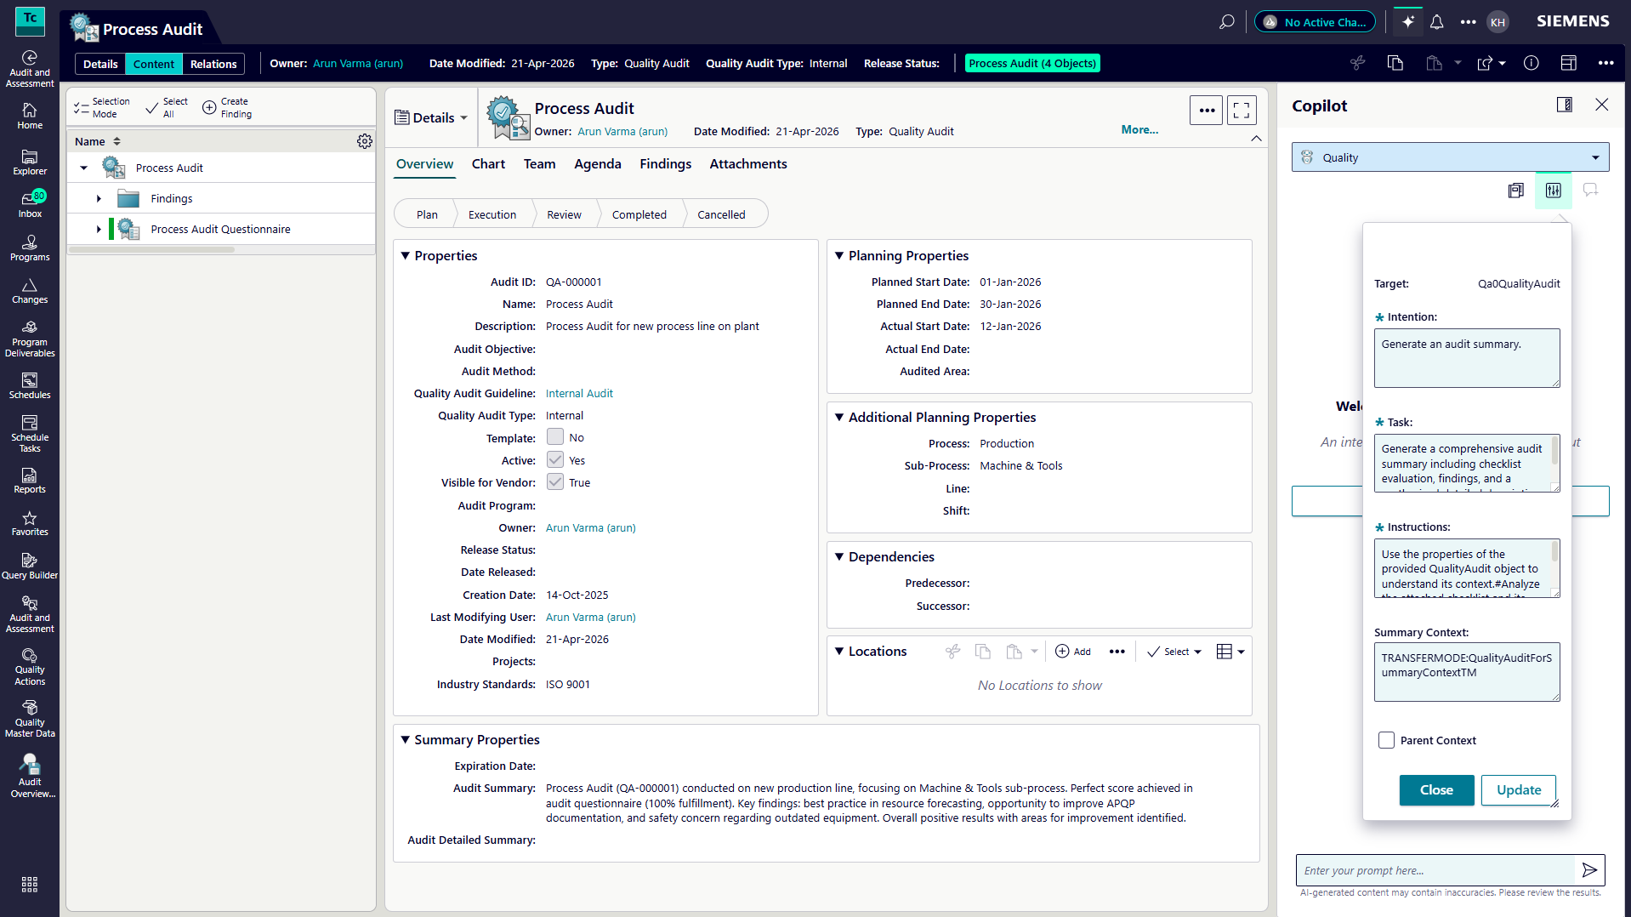The width and height of the screenshot is (1631, 917).
Task: Click the Intention text field
Action: point(1467,358)
